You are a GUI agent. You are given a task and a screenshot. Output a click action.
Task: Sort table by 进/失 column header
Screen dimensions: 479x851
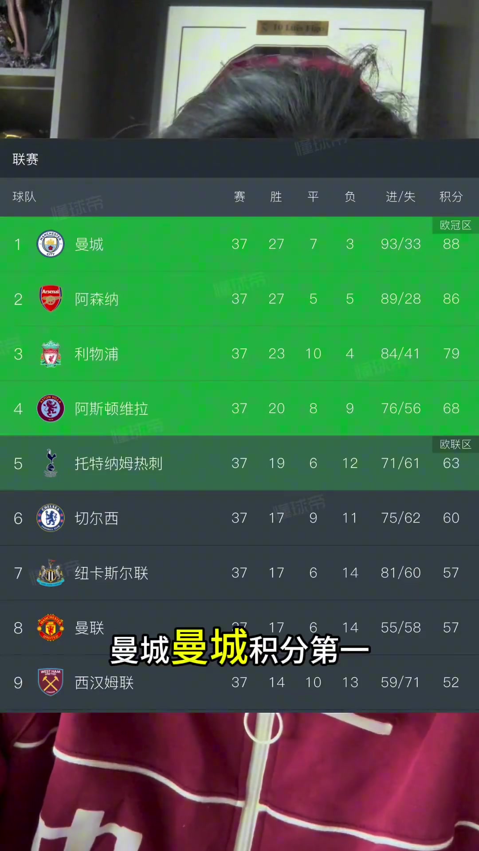(x=400, y=196)
